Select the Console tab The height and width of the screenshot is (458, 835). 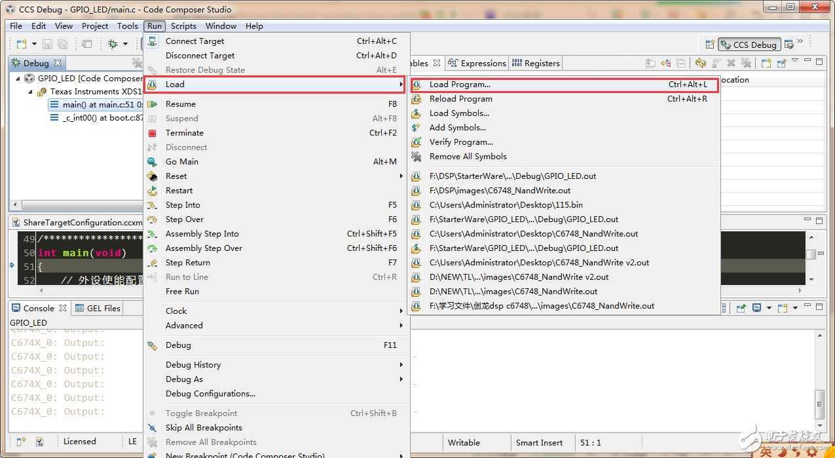click(39, 308)
